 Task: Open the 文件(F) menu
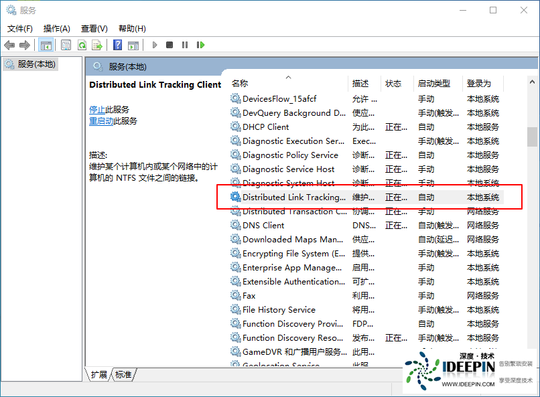click(20, 29)
